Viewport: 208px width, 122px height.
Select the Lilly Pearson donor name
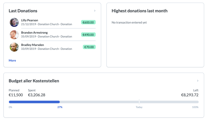pos(30,20)
